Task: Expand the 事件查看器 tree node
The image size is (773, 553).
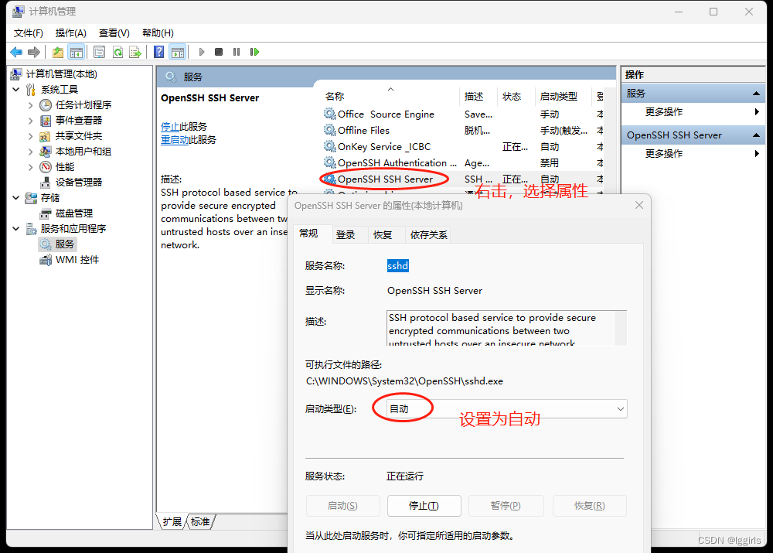Action: [31, 121]
